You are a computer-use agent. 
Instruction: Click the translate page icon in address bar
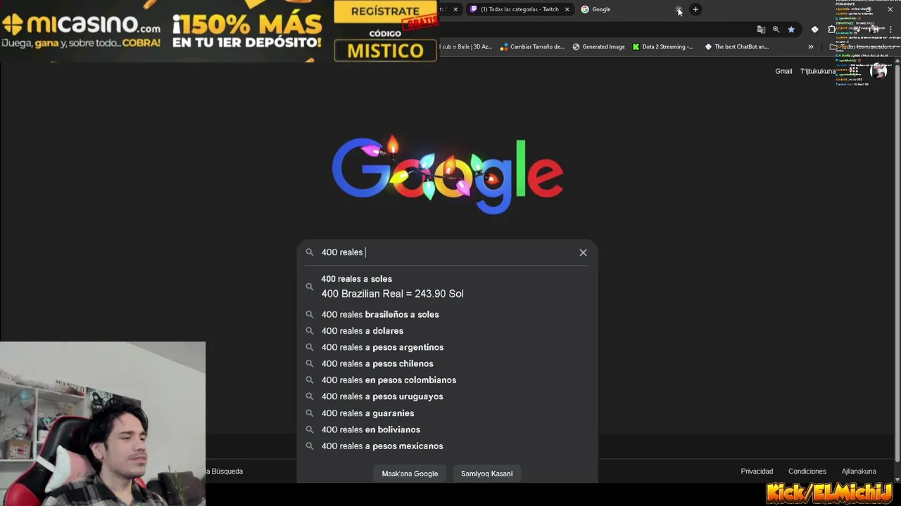coord(761,30)
